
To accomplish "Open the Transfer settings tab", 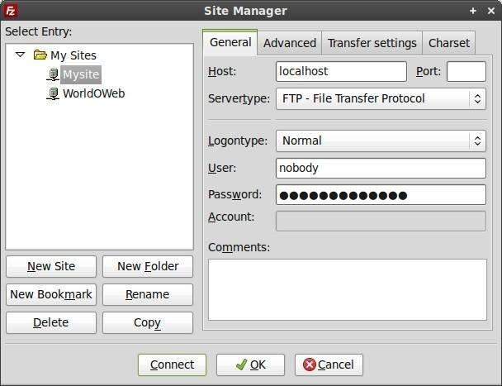I will click(x=372, y=43).
